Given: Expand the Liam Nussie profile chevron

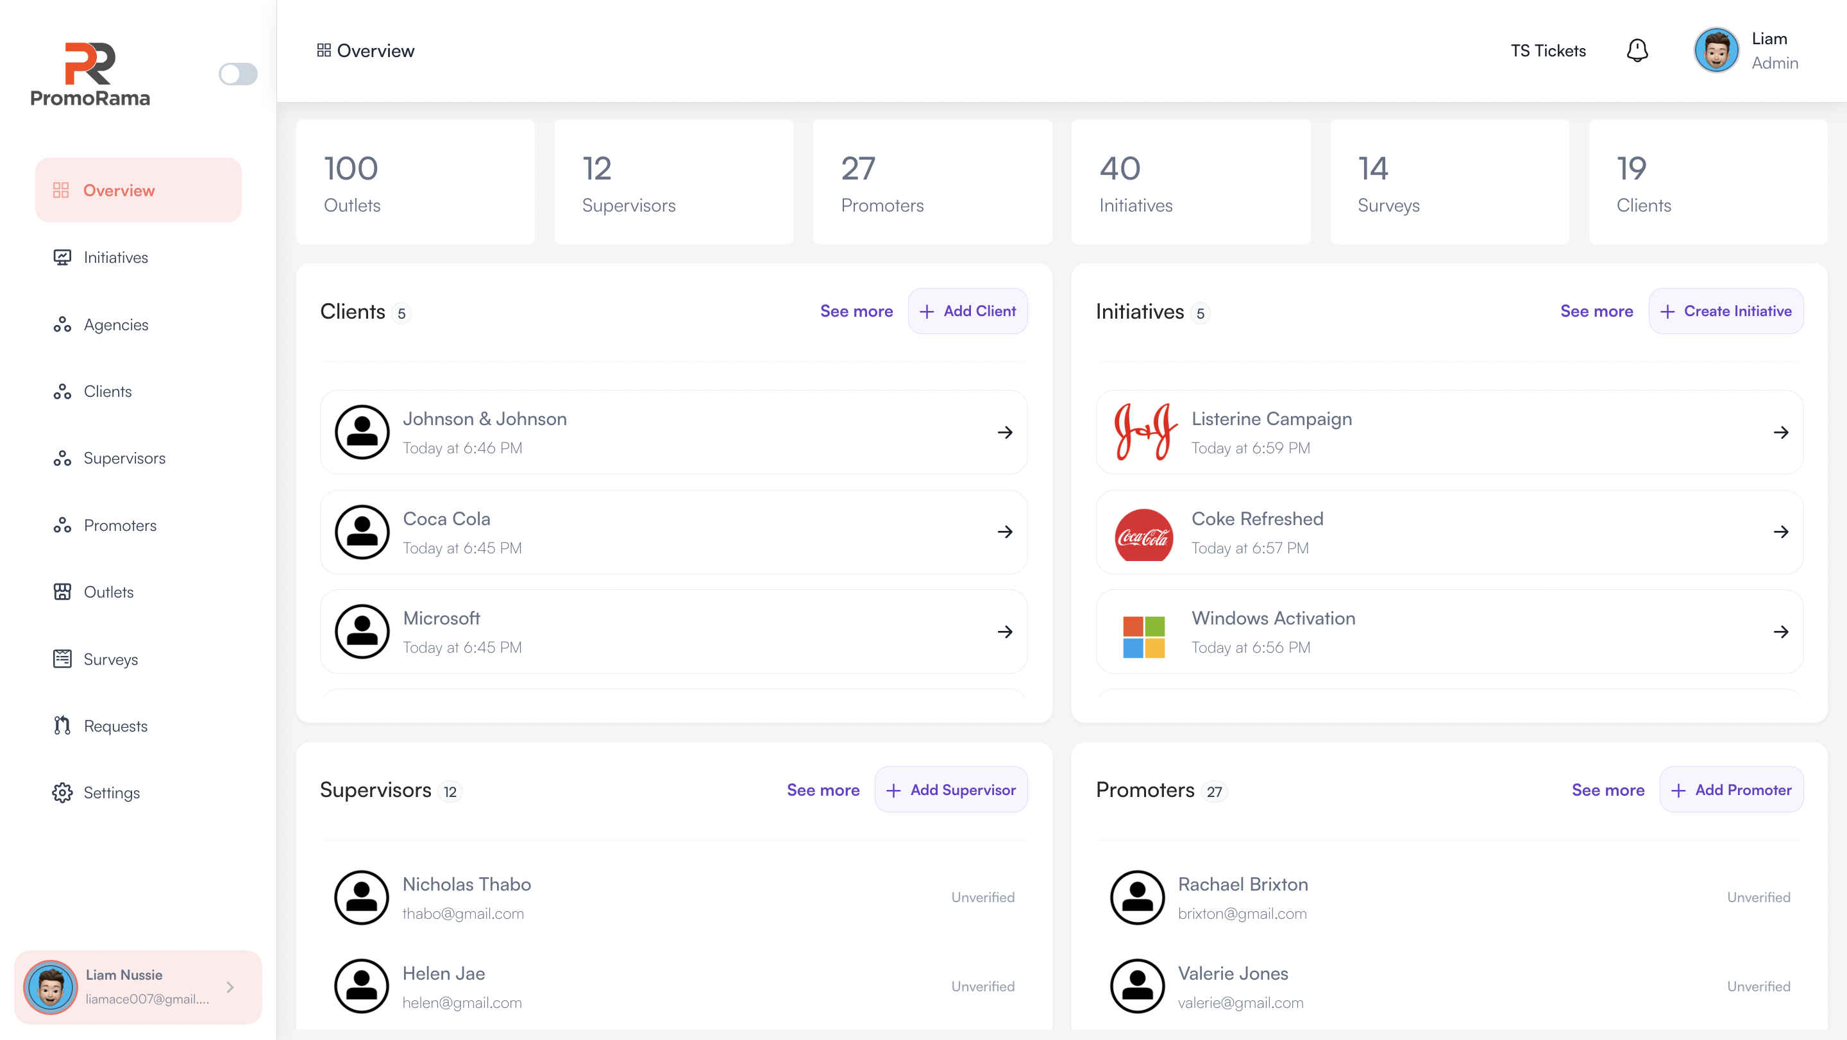Looking at the screenshot, I should click(x=230, y=987).
